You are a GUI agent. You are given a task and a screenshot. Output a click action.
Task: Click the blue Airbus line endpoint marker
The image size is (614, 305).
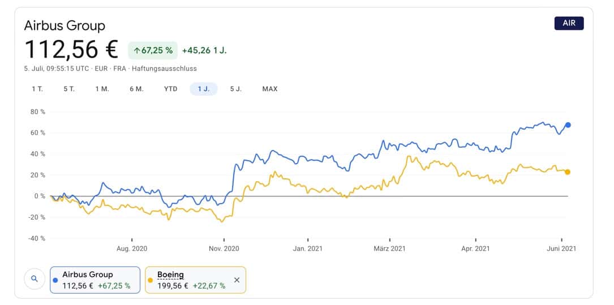pos(568,125)
